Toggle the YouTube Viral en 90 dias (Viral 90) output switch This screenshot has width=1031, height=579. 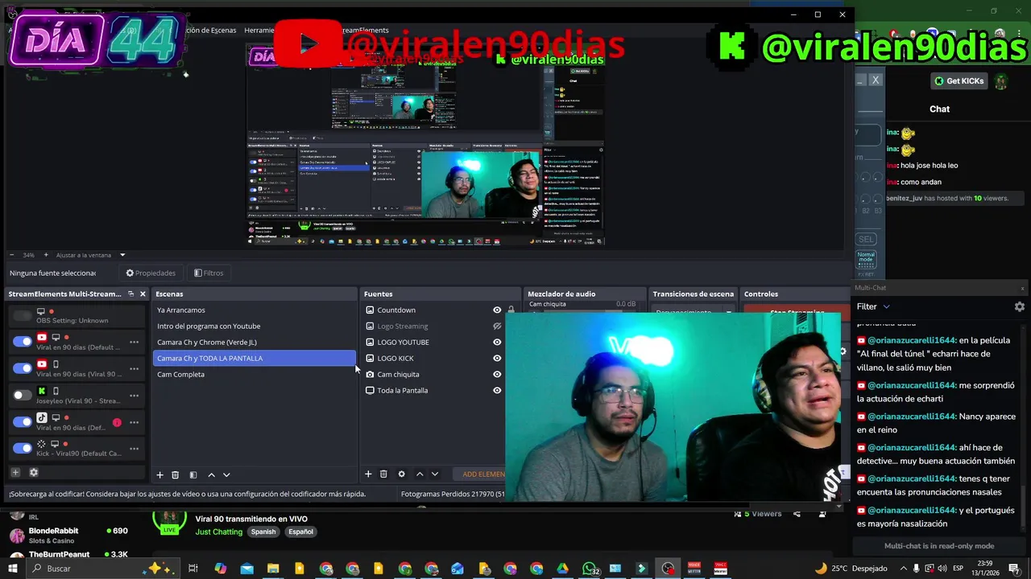[x=23, y=368]
